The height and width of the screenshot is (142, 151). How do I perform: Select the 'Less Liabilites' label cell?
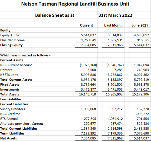(x=11, y=99)
